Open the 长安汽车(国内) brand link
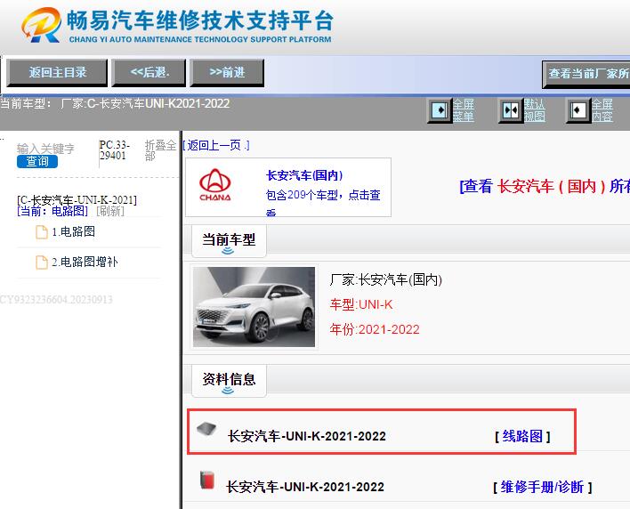This screenshot has height=509, width=630. click(304, 175)
